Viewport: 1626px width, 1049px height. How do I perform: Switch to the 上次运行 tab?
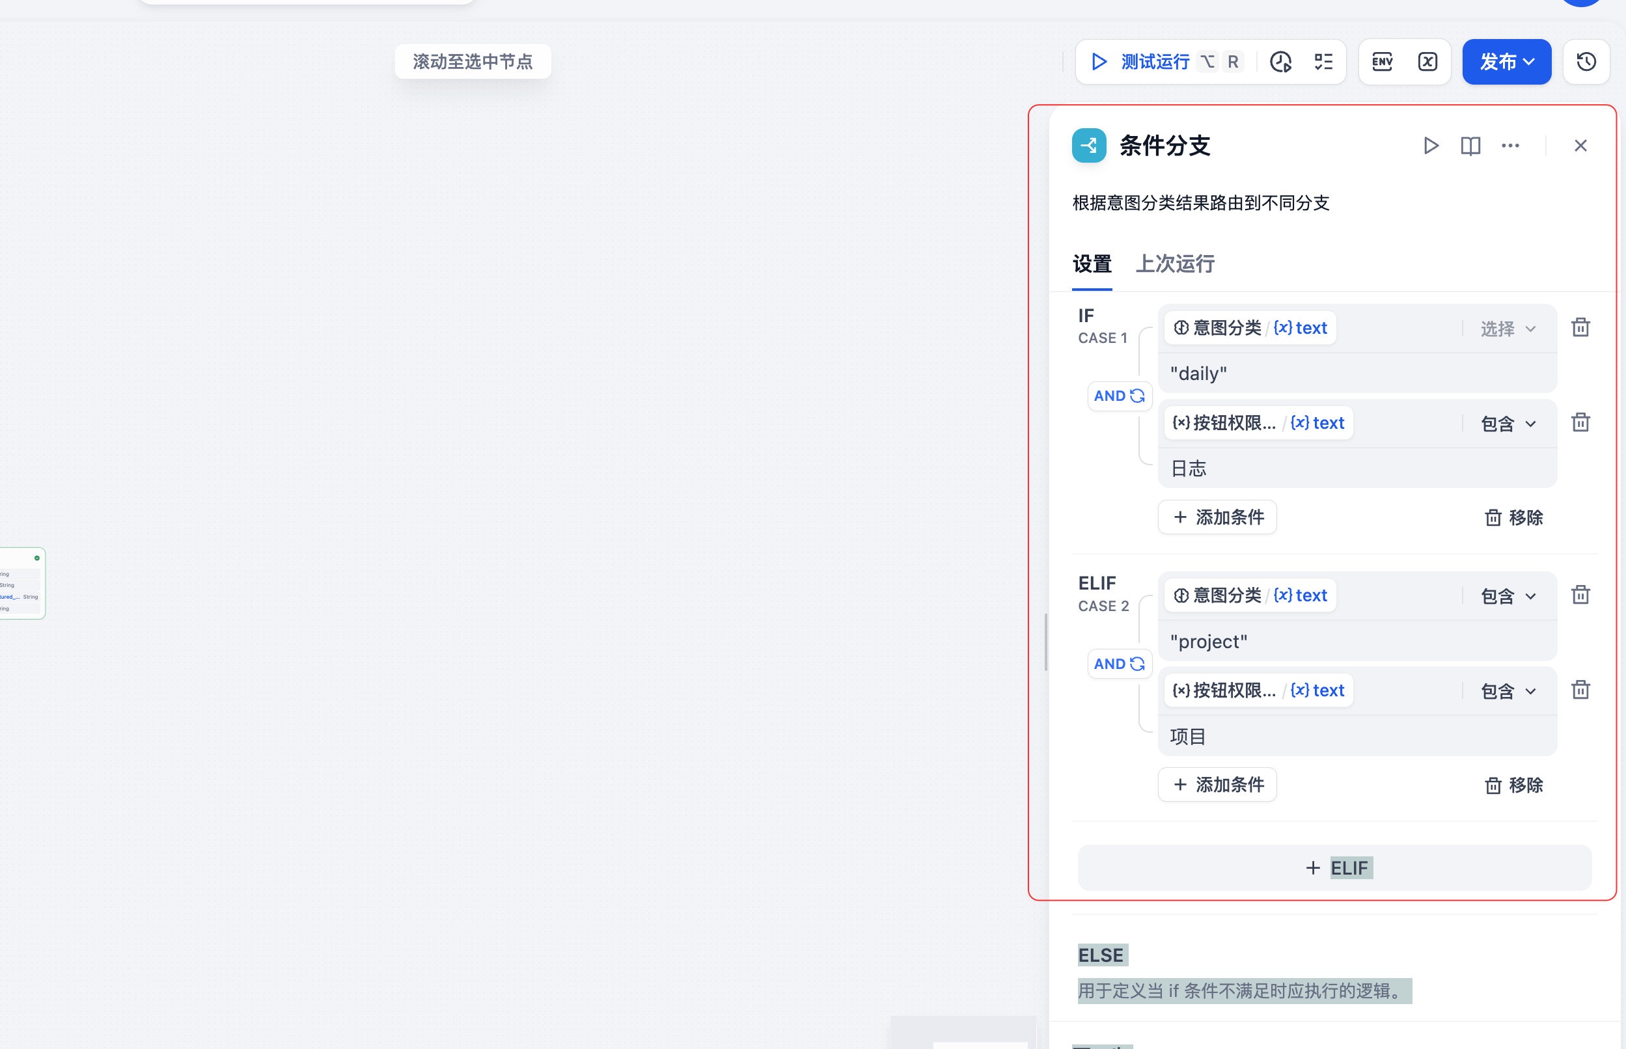click(x=1175, y=264)
